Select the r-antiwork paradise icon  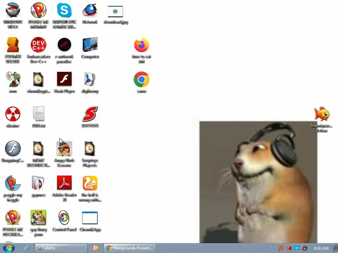pyautogui.click(x=64, y=45)
